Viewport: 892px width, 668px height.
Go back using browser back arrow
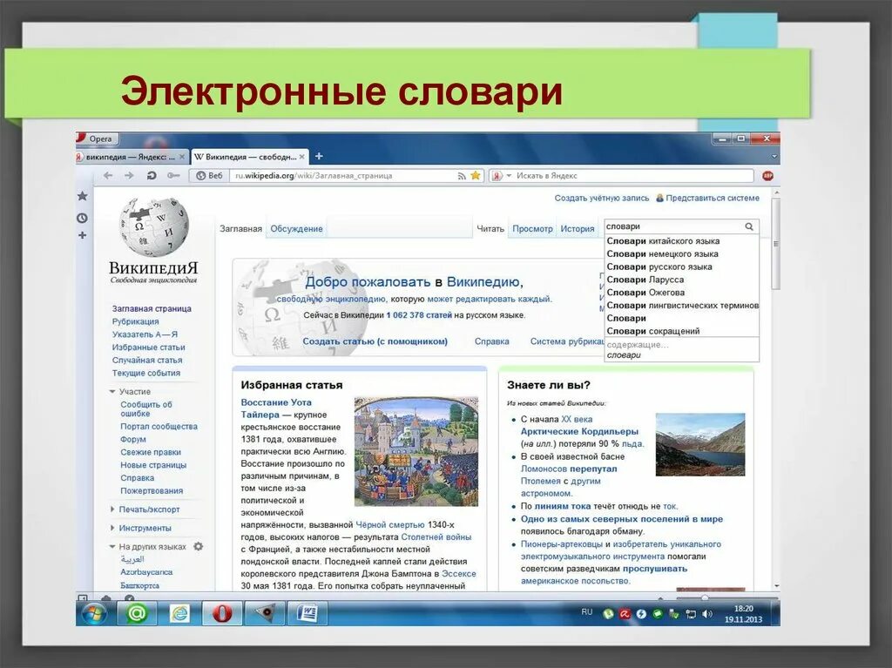pos(108,176)
